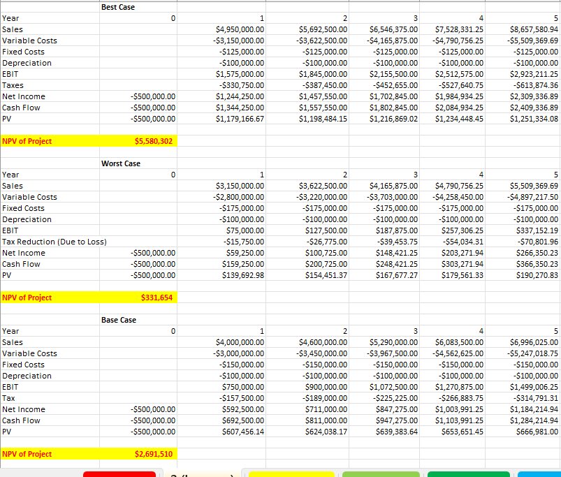Switch to the yellow sheet tab
The height and width of the screenshot is (477, 561).
click(291, 474)
